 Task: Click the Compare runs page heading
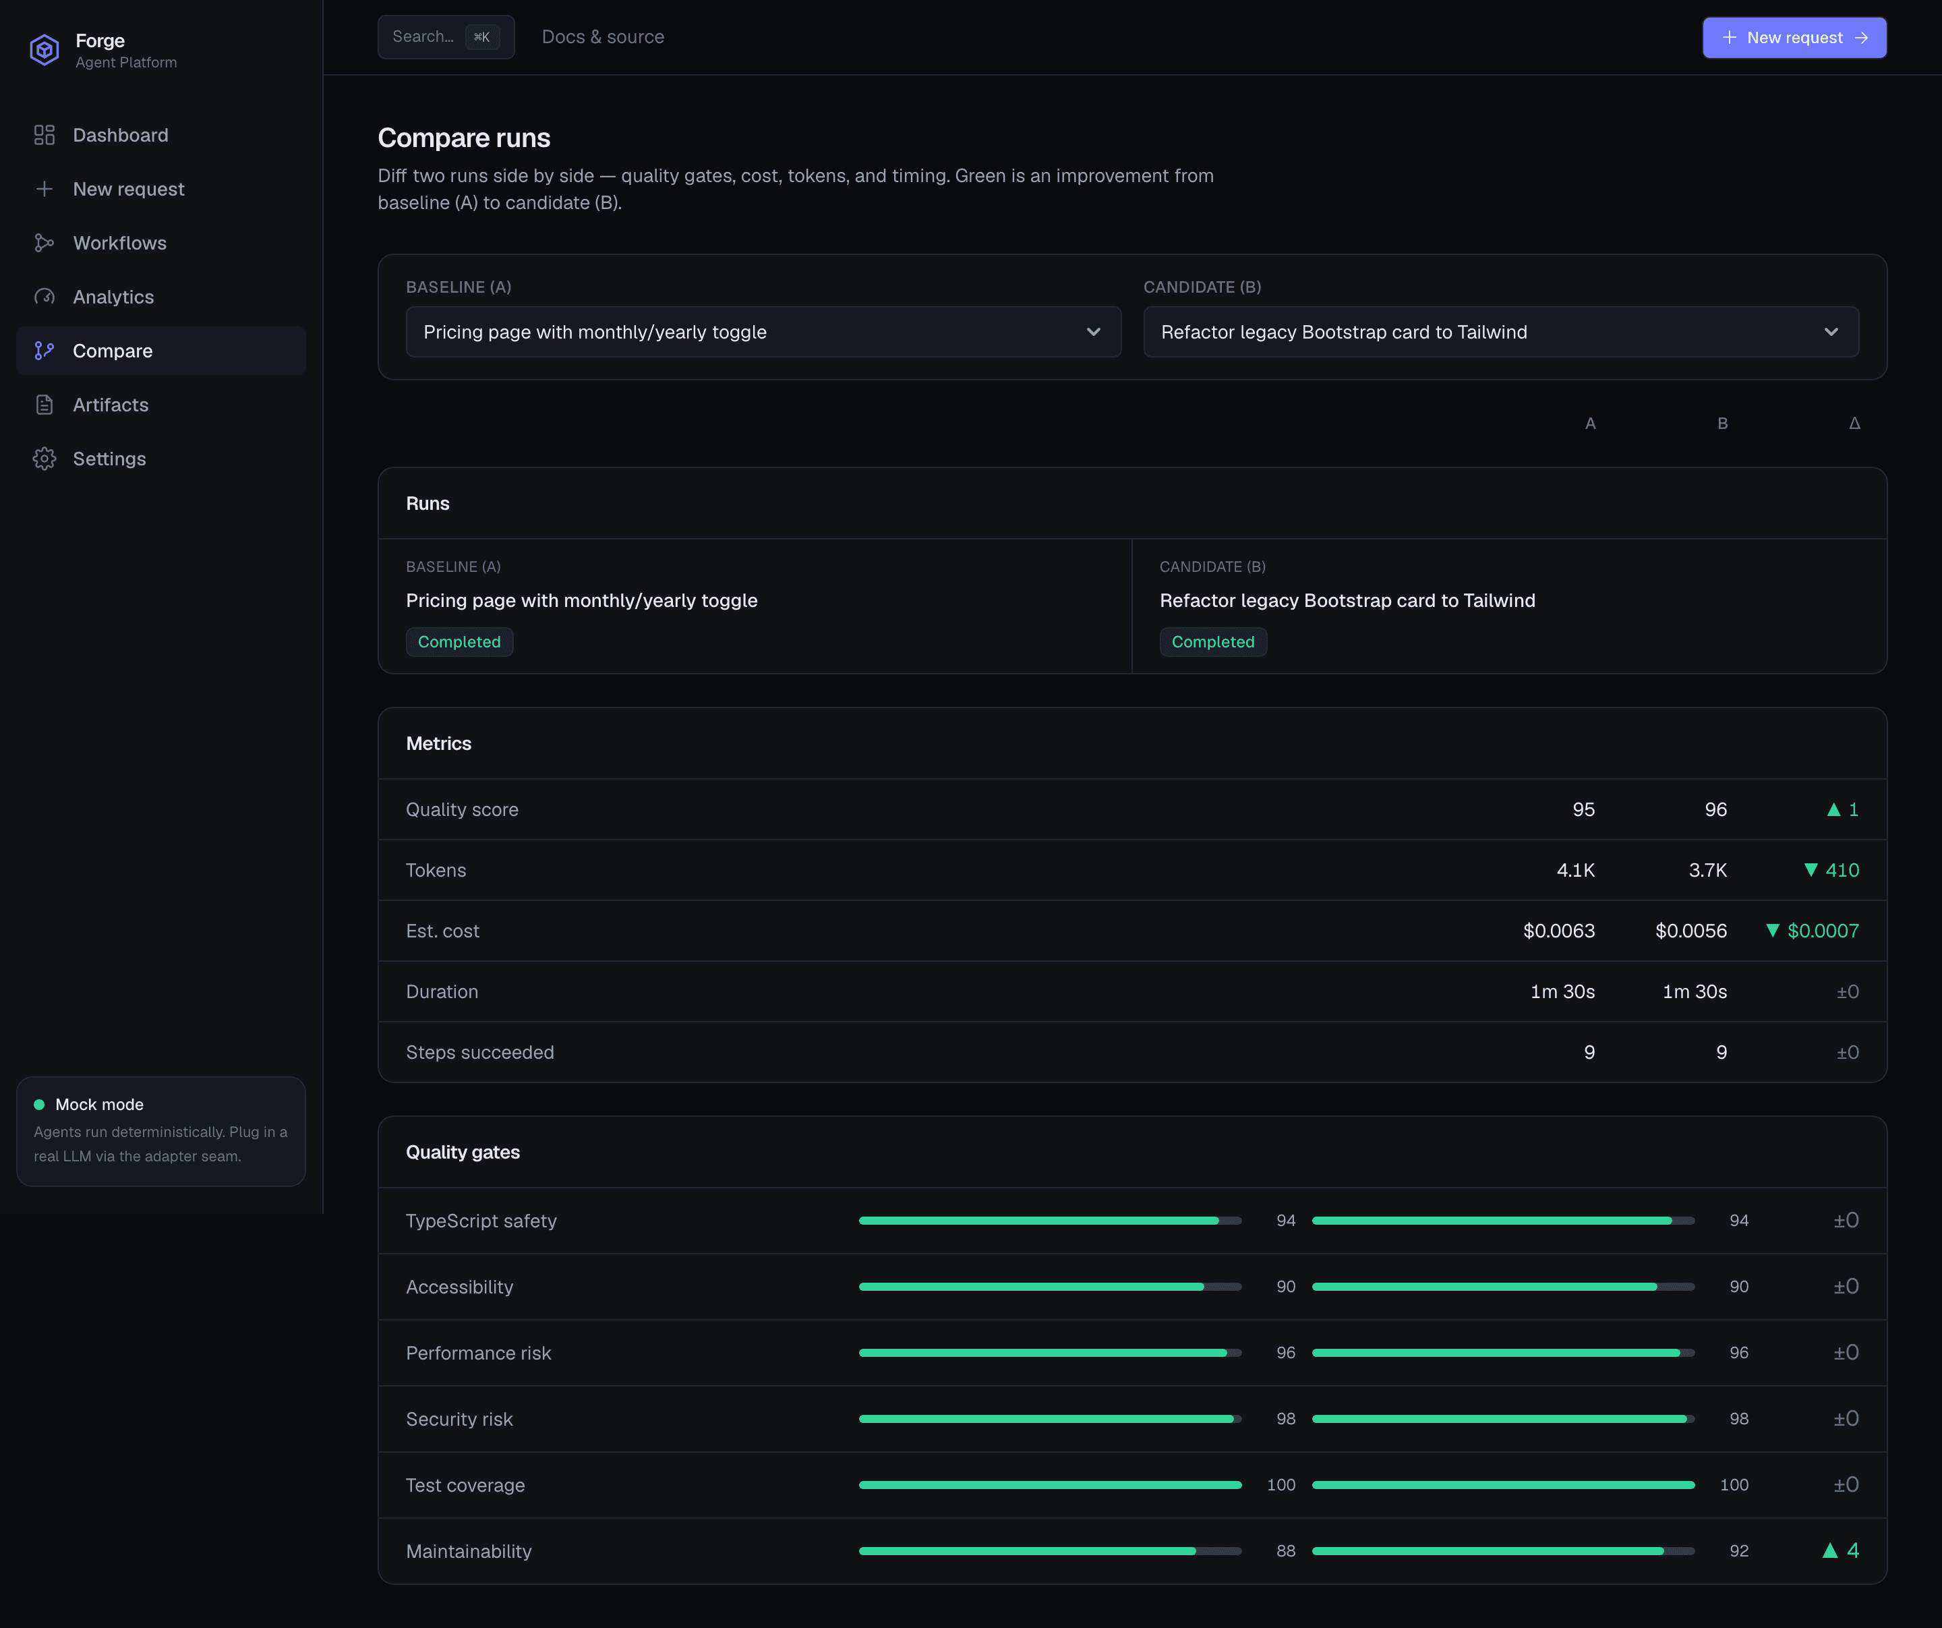pos(464,138)
